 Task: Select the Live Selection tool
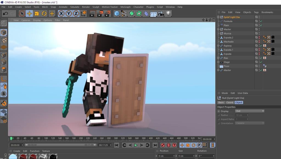tap(22, 13)
